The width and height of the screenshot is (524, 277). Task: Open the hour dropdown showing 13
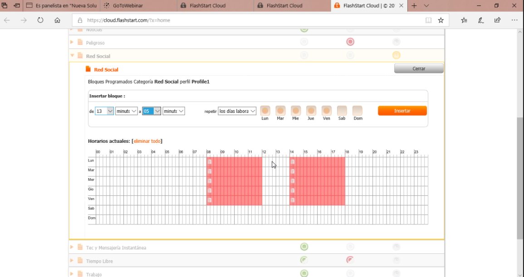104,111
